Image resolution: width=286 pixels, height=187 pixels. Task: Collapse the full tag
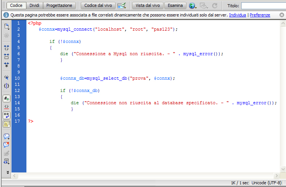pyautogui.click(x=7, y=48)
